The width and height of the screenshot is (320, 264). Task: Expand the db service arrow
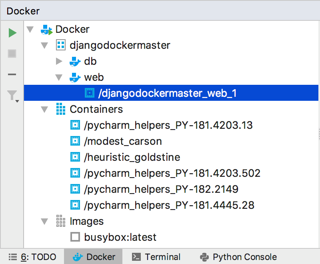pos(59,61)
